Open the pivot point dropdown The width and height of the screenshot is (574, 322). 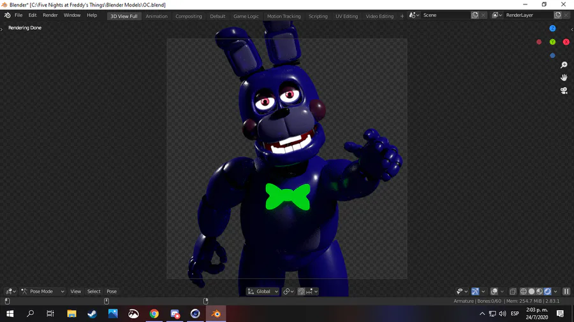pyautogui.click(x=289, y=291)
